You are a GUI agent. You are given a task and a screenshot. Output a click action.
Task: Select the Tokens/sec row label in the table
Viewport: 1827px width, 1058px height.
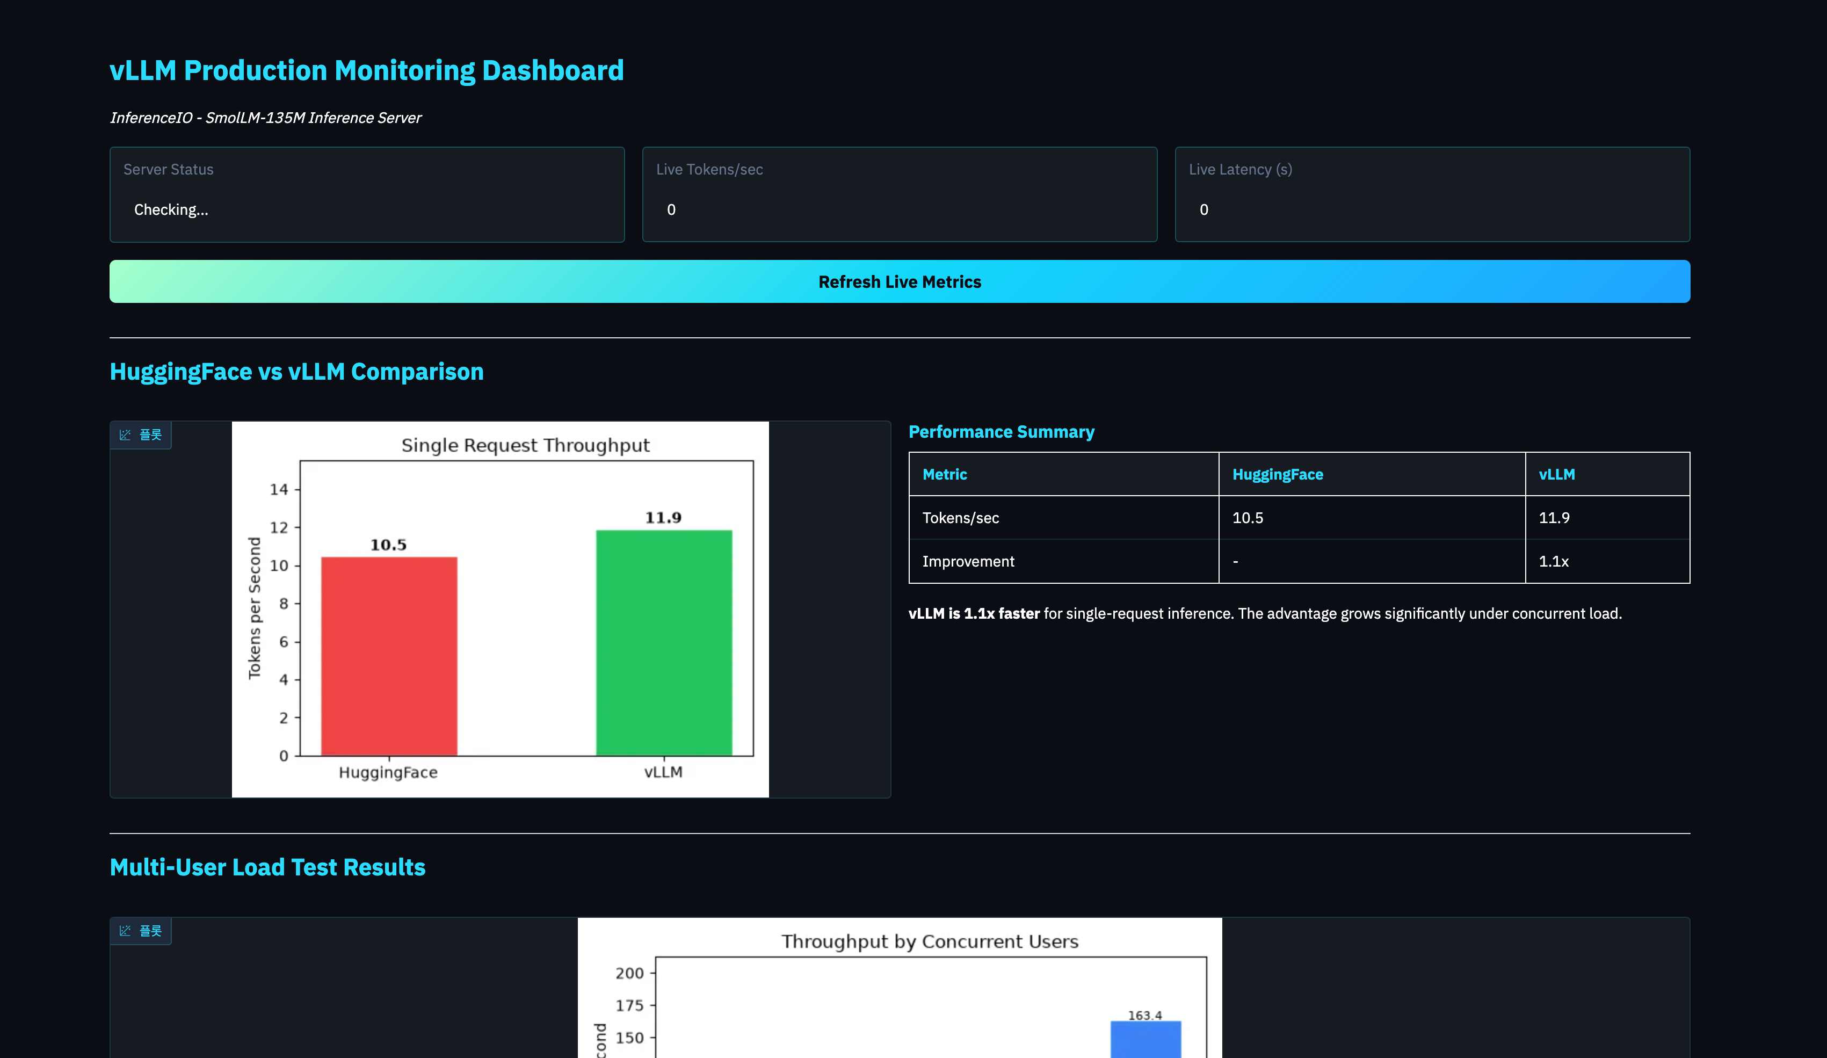click(961, 518)
